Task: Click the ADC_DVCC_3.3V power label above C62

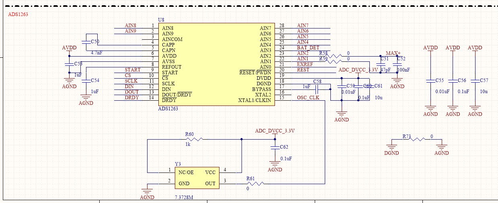Action: (x=275, y=131)
